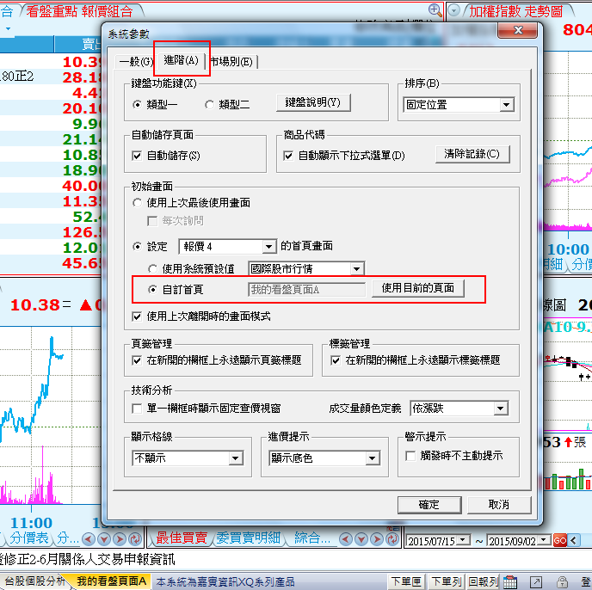Select 類型二 keyboard function radio button
The height and width of the screenshot is (590, 592).
(x=209, y=104)
